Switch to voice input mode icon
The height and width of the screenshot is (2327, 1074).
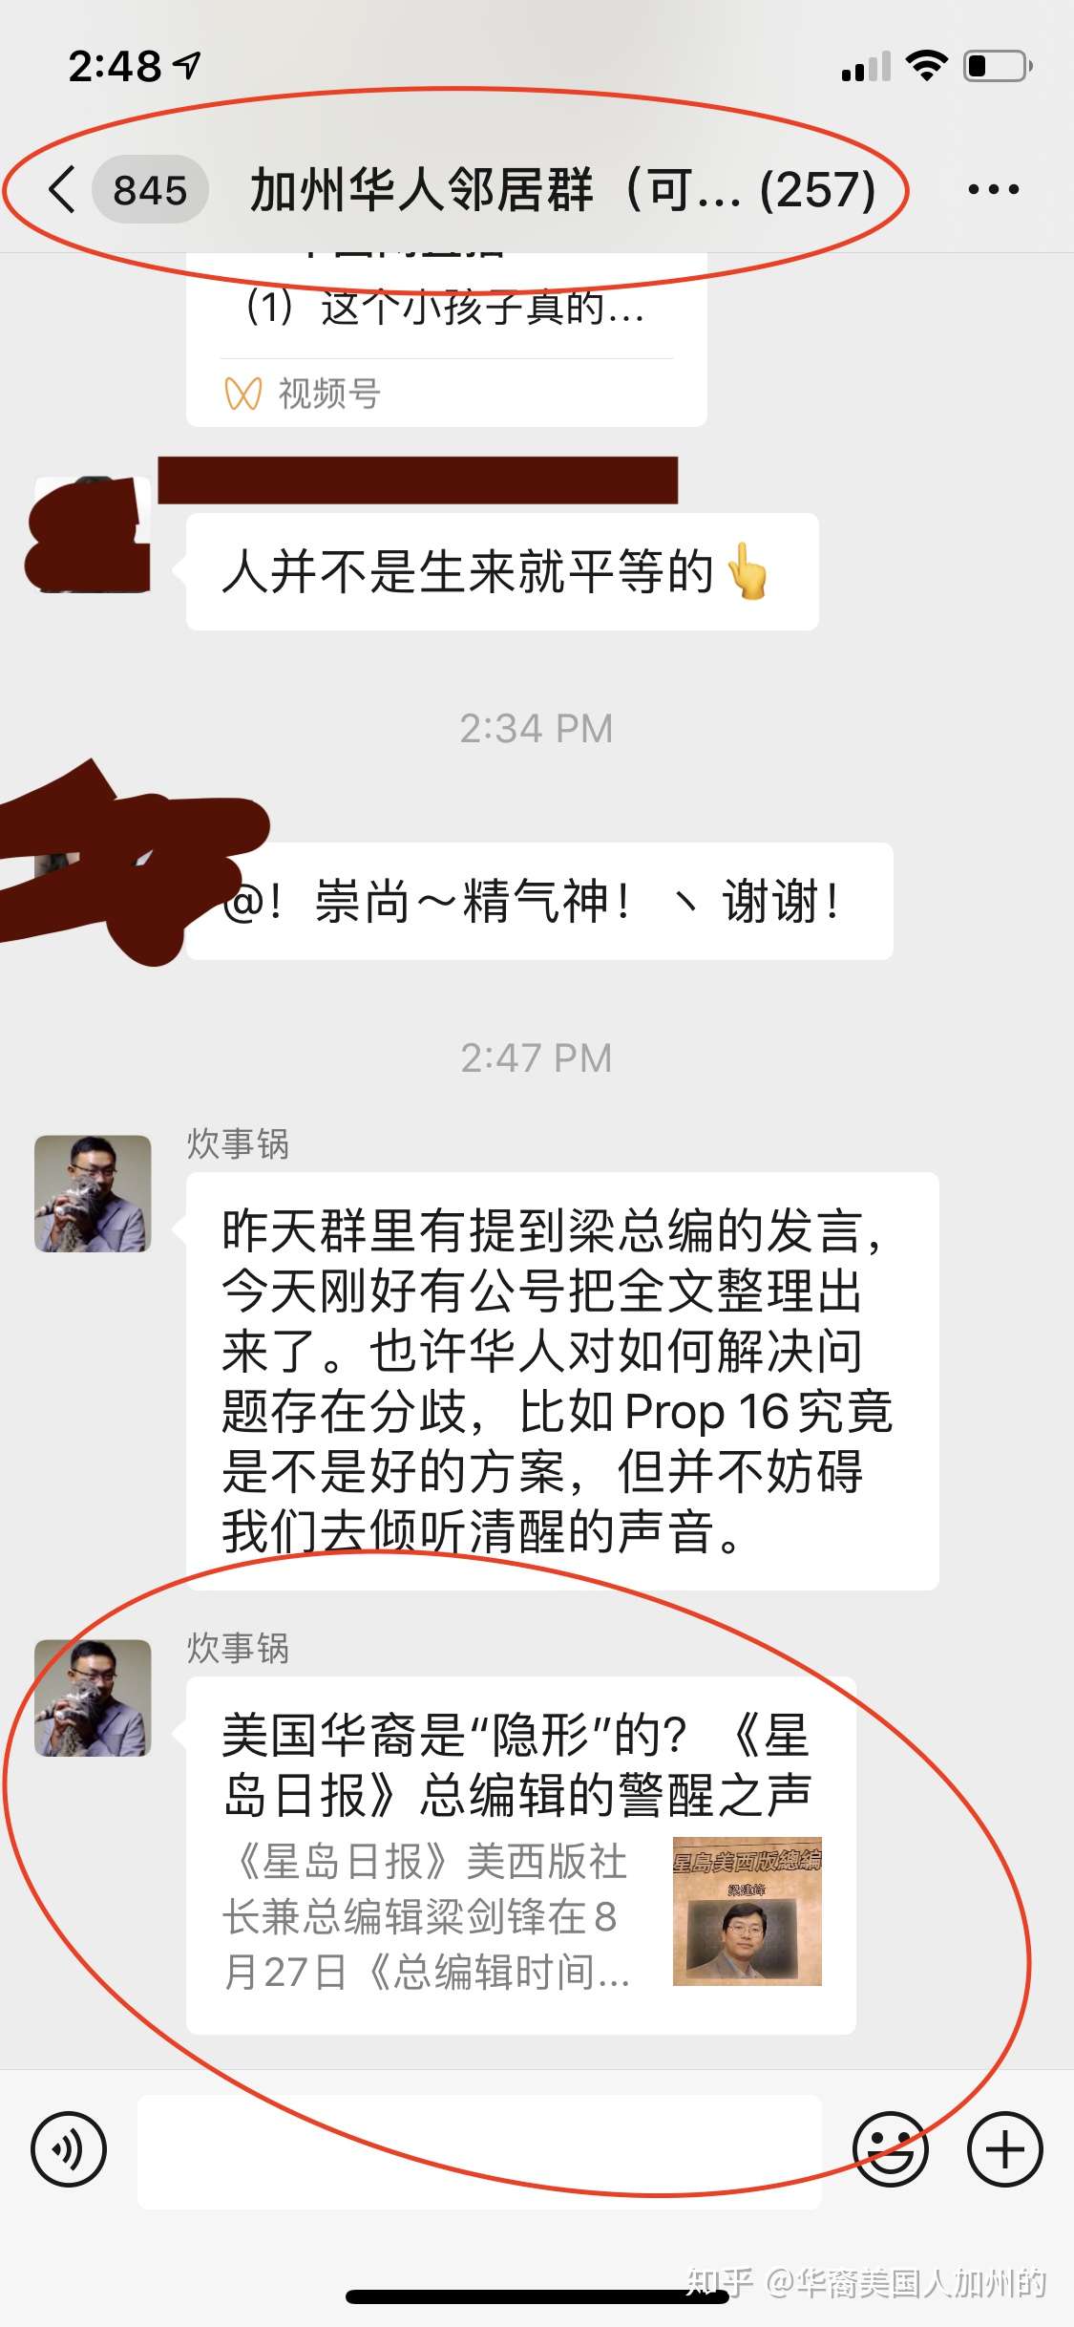point(68,2149)
